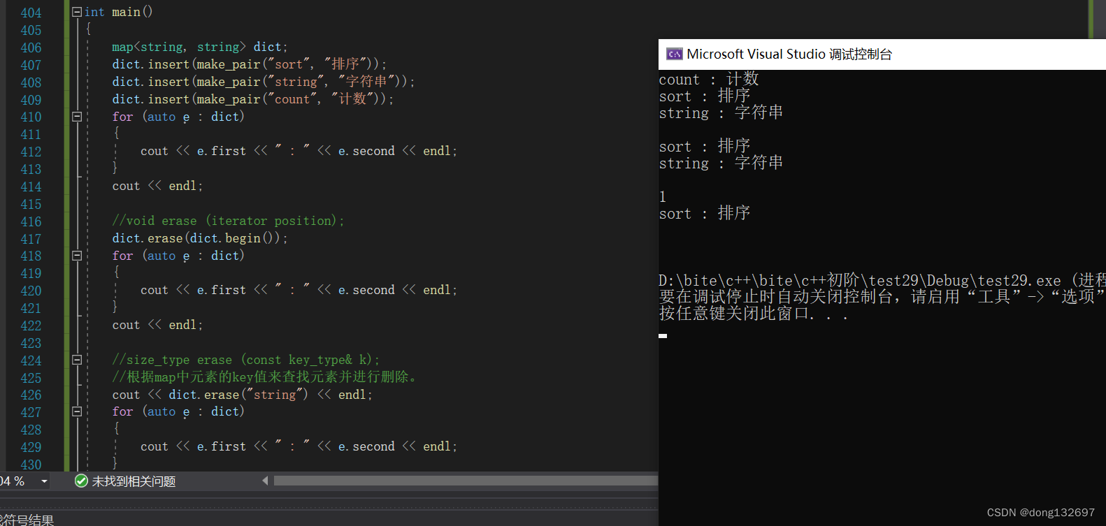Click the 'int main()' function signature

[x=119, y=12]
